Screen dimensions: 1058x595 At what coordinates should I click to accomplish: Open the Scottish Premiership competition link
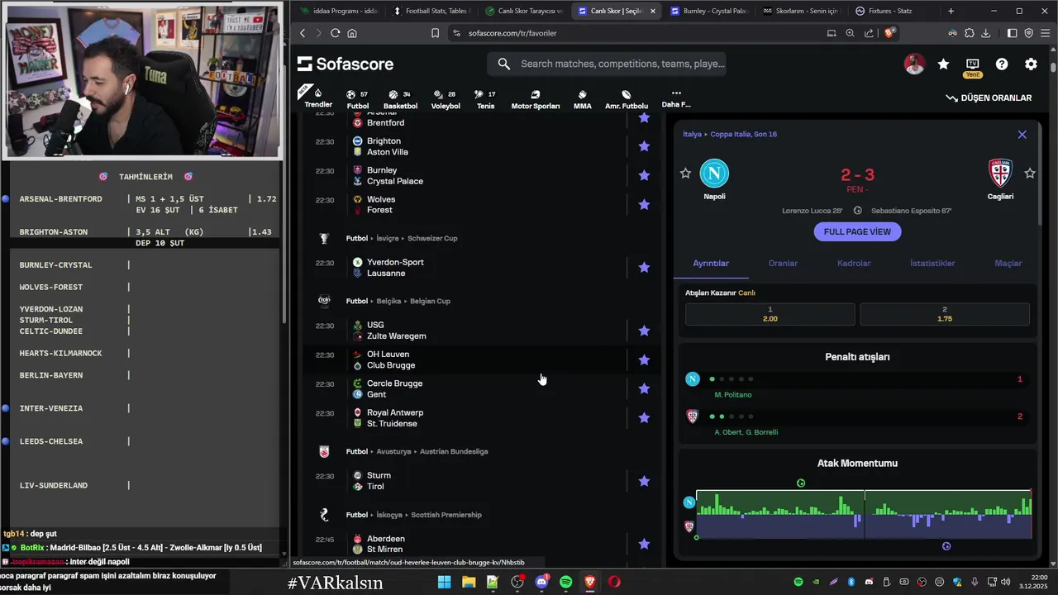pos(446,514)
